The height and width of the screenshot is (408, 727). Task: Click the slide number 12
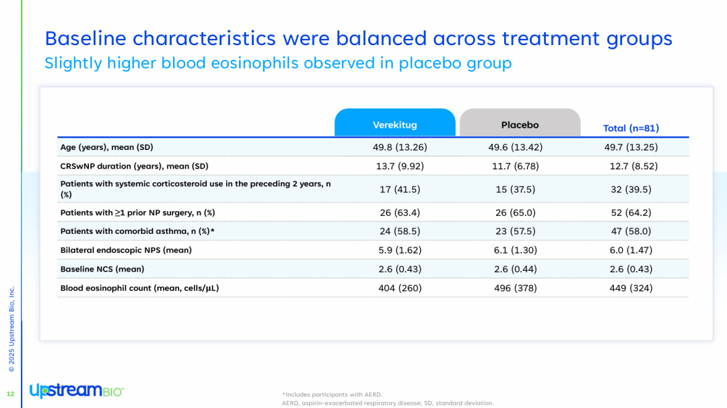(10, 394)
